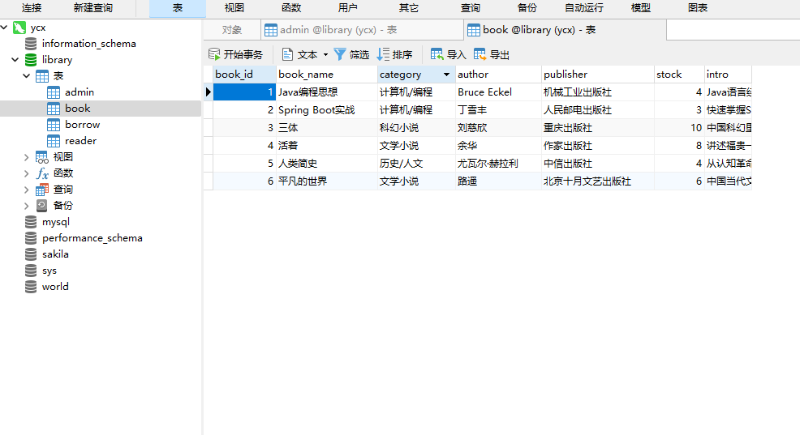This screenshot has width=800, height=435.
Task: Click the 表 folder icon under library
Action: click(x=42, y=76)
